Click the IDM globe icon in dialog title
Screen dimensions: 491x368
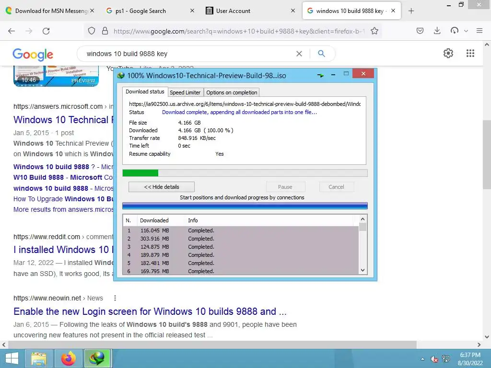tap(120, 75)
